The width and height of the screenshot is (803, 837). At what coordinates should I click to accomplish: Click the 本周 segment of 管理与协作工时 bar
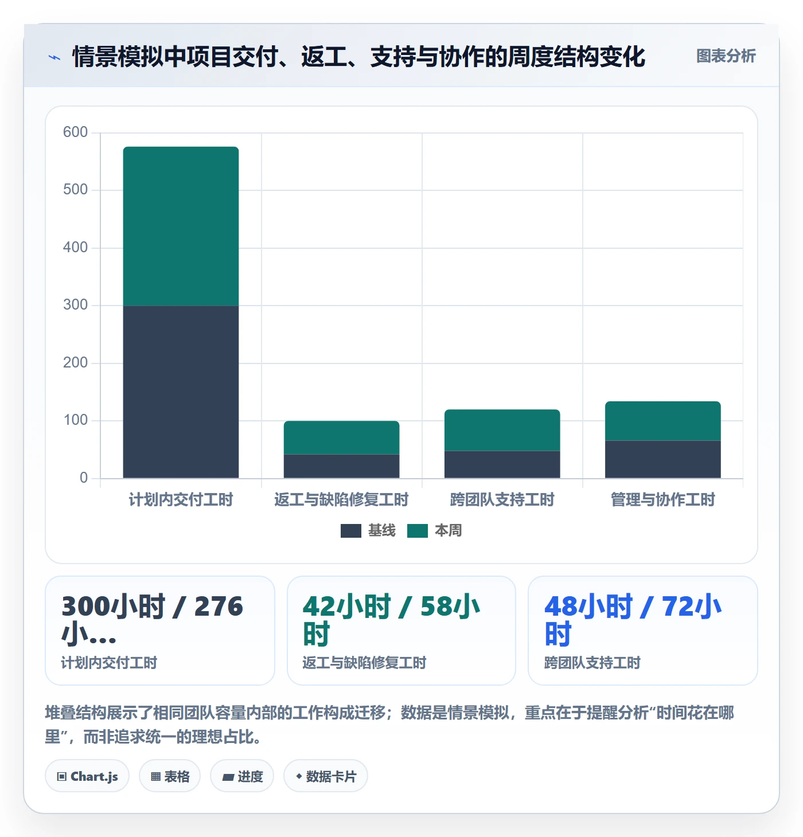(x=663, y=421)
